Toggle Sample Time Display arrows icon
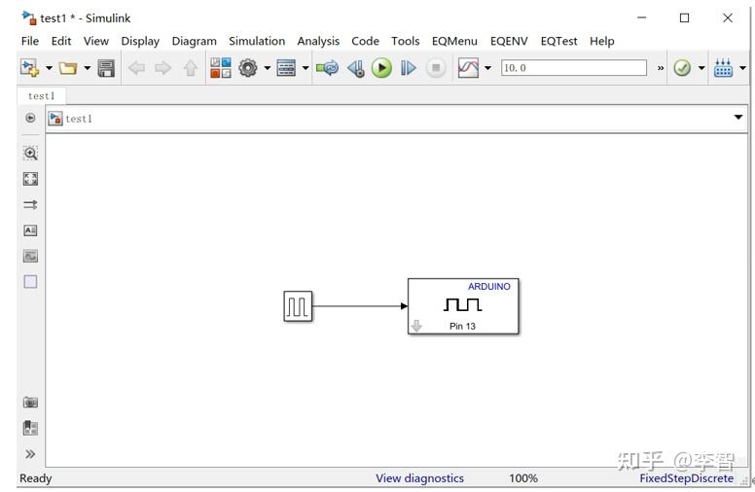The width and height of the screenshot is (755, 492). pos(30,204)
